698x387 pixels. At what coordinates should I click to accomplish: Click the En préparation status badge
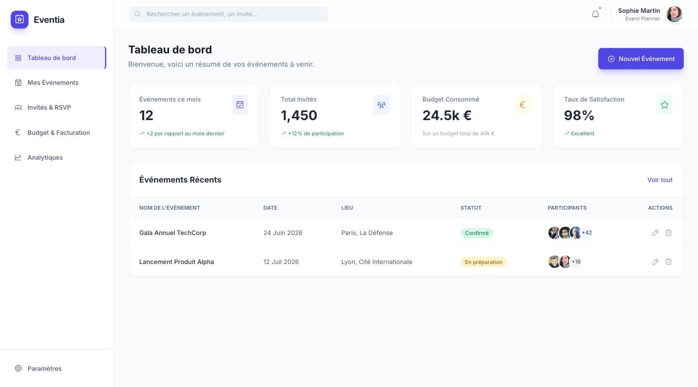point(483,262)
